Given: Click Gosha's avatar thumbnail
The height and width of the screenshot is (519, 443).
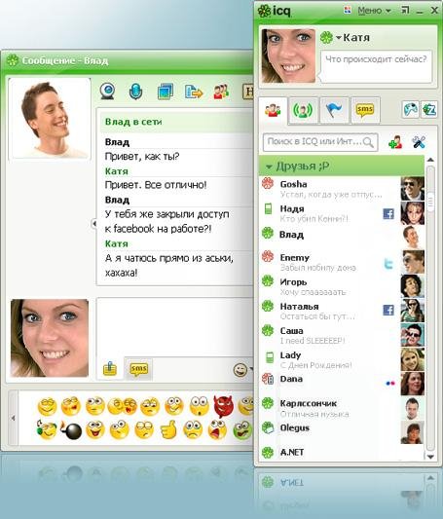Looking at the screenshot, I should 412,189.
